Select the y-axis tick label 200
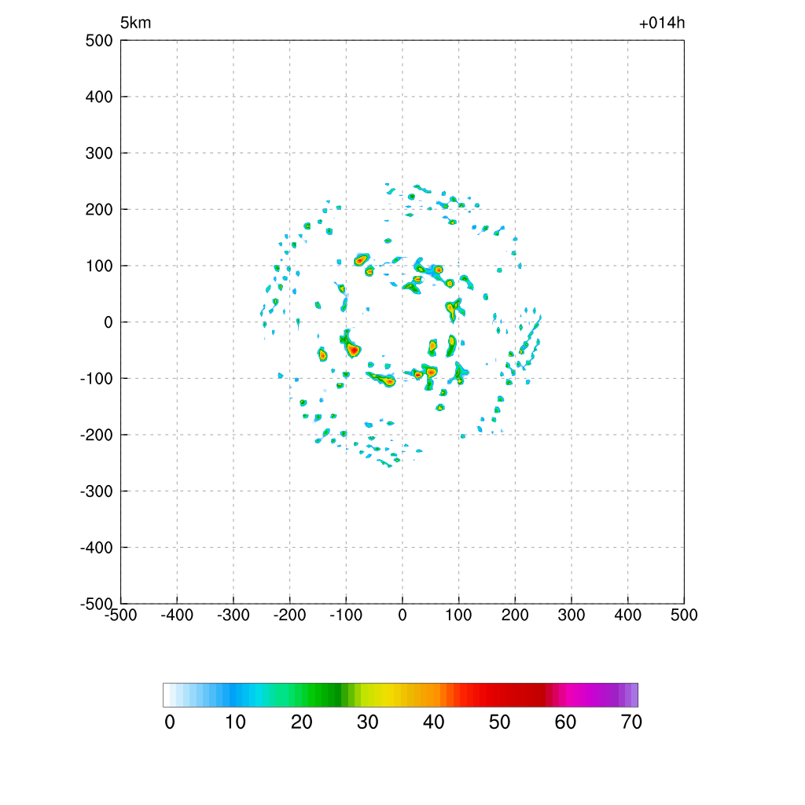 click(x=99, y=209)
